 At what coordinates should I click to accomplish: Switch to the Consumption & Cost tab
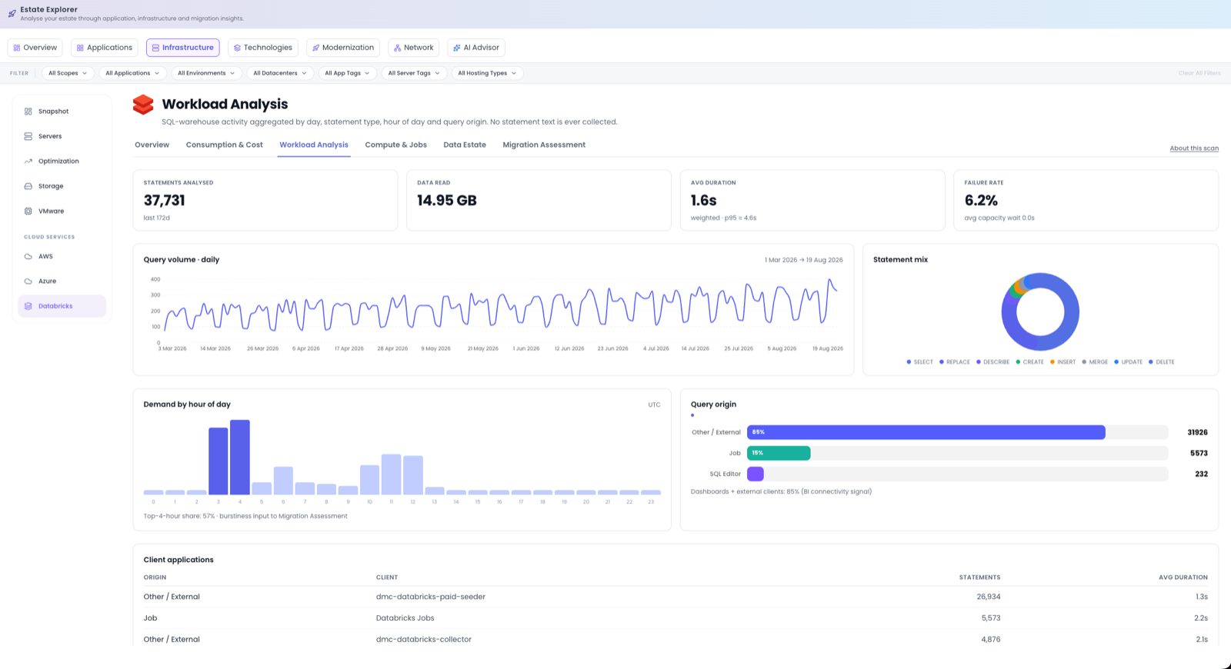(x=225, y=145)
